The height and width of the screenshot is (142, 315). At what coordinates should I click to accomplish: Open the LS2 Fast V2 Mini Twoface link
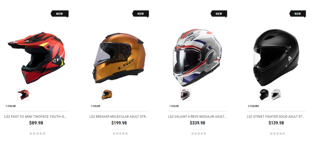pyautogui.click(x=36, y=116)
